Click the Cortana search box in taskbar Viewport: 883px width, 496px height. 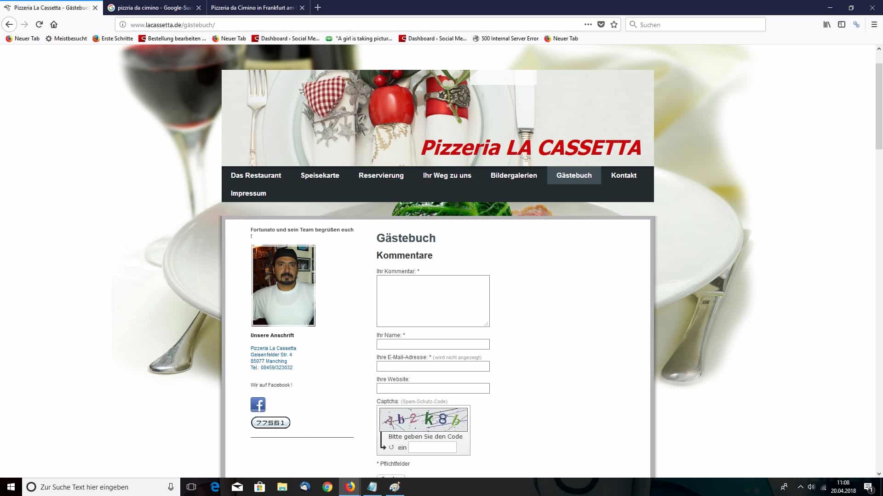101,487
